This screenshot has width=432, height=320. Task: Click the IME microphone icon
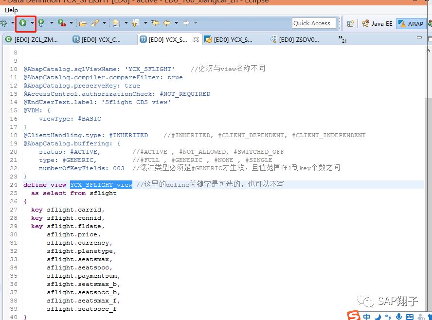(398, 317)
